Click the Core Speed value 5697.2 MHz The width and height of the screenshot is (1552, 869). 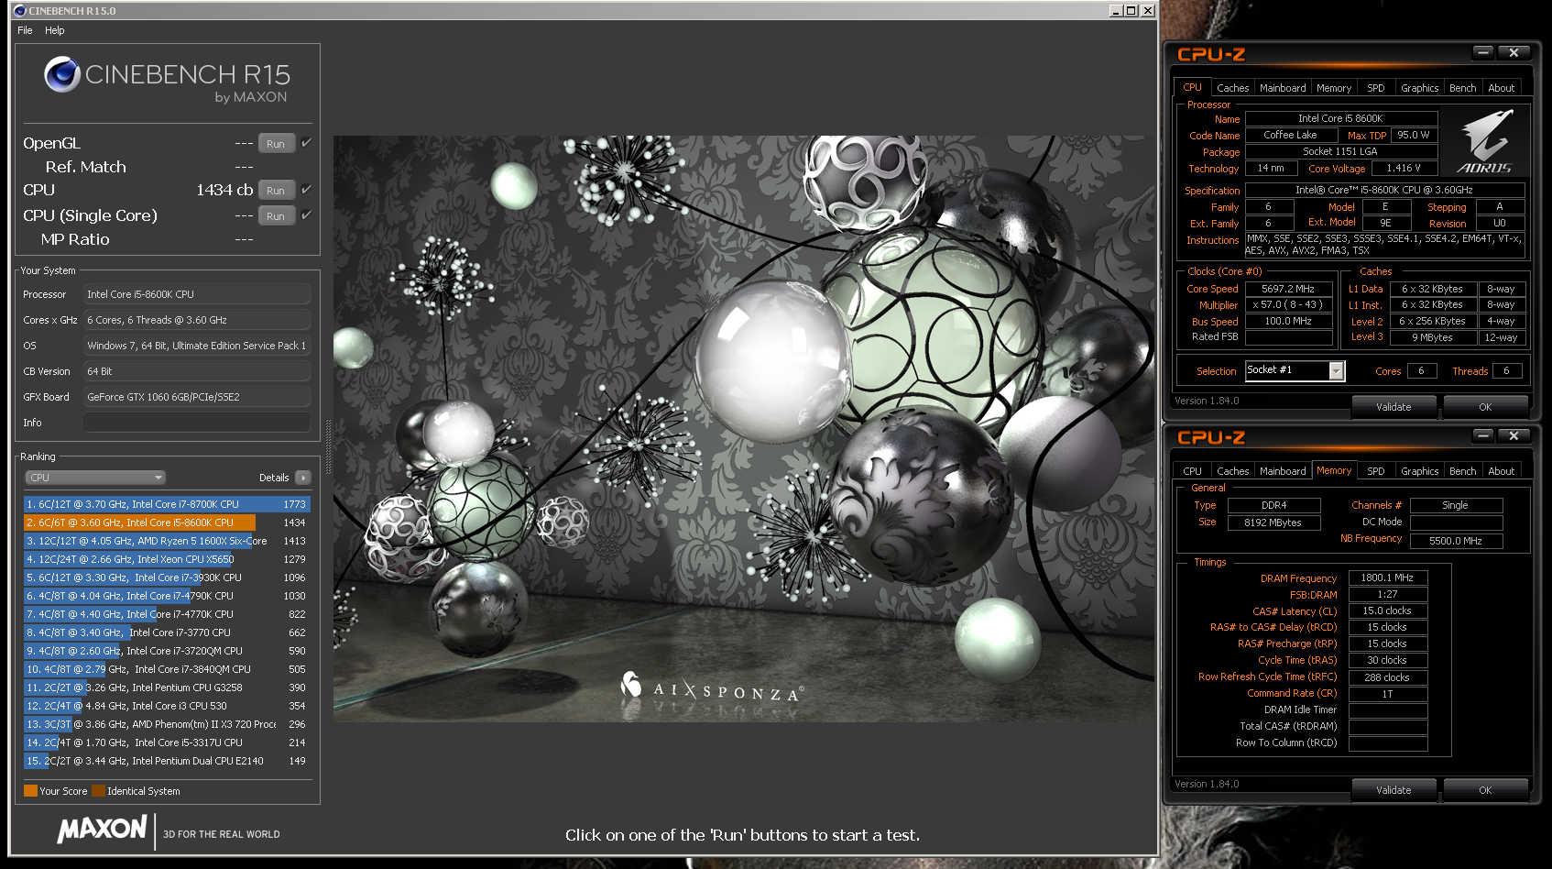pos(1288,289)
